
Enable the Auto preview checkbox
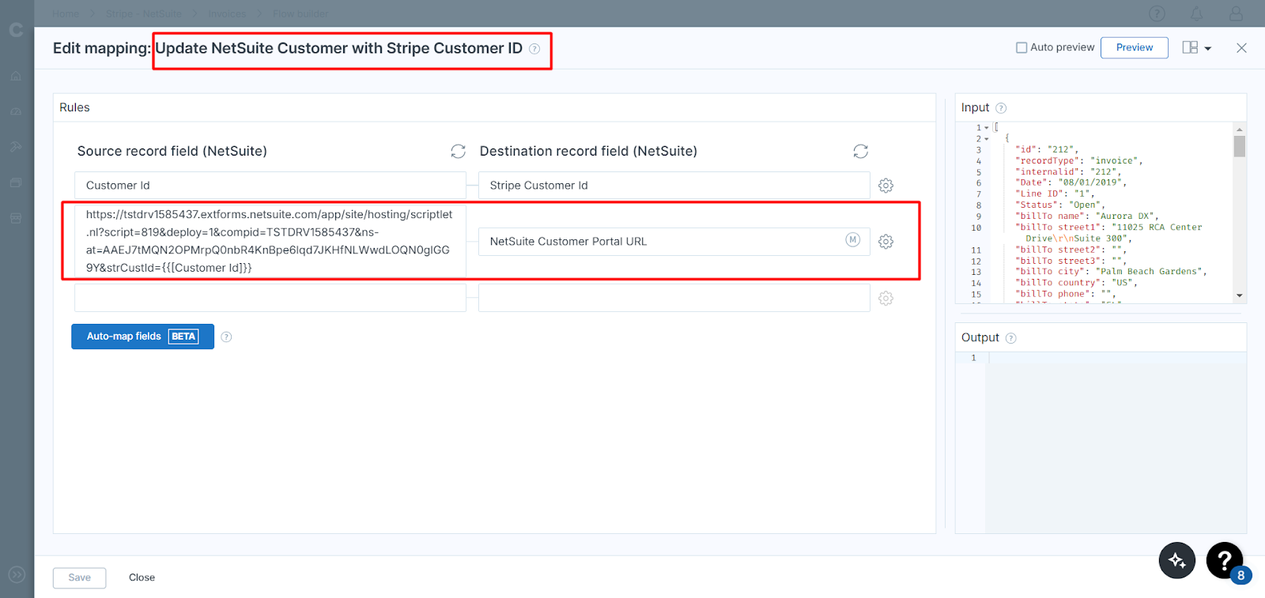(1021, 47)
